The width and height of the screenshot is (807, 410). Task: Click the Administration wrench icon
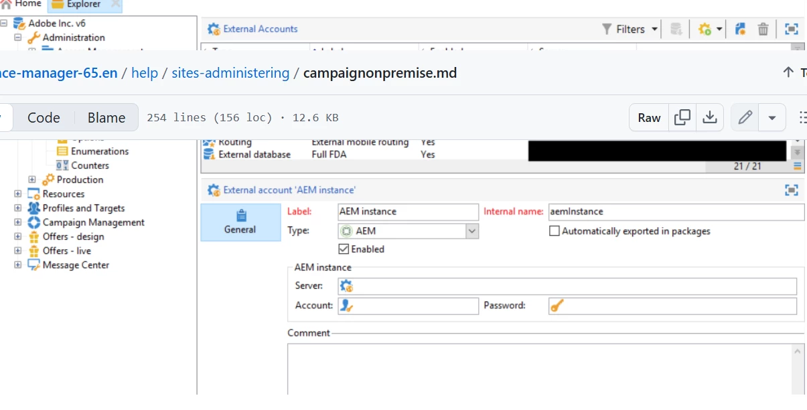[x=33, y=38]
